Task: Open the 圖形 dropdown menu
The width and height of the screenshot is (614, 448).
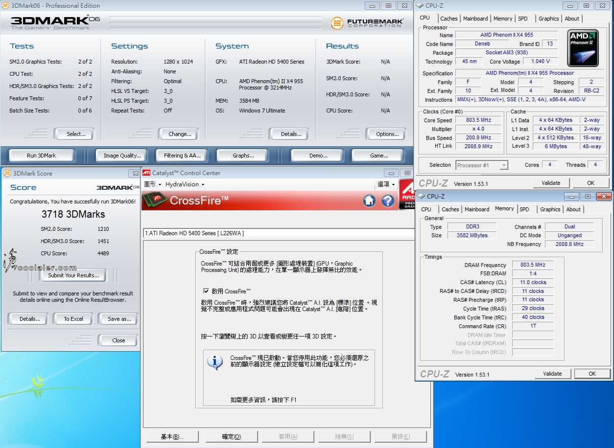Action: click(x=153, y=184)
